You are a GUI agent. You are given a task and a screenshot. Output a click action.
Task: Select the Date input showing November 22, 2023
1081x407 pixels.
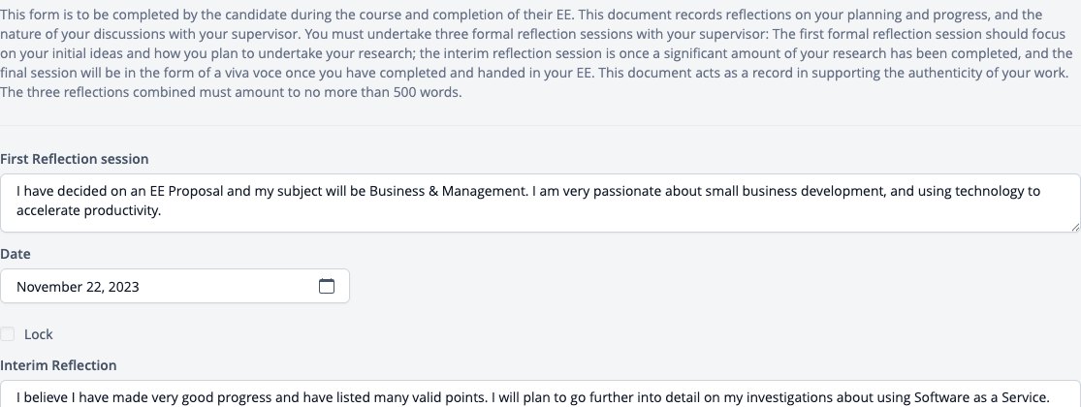(x=175, y=286)
